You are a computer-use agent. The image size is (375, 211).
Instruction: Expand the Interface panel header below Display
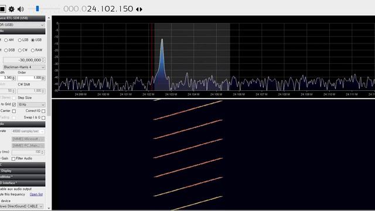click(22, 183)
